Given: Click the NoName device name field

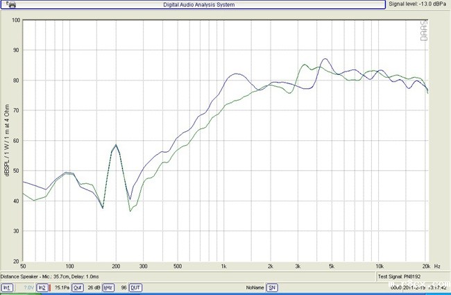Looking at the screenshot, I should coord(253,287).
